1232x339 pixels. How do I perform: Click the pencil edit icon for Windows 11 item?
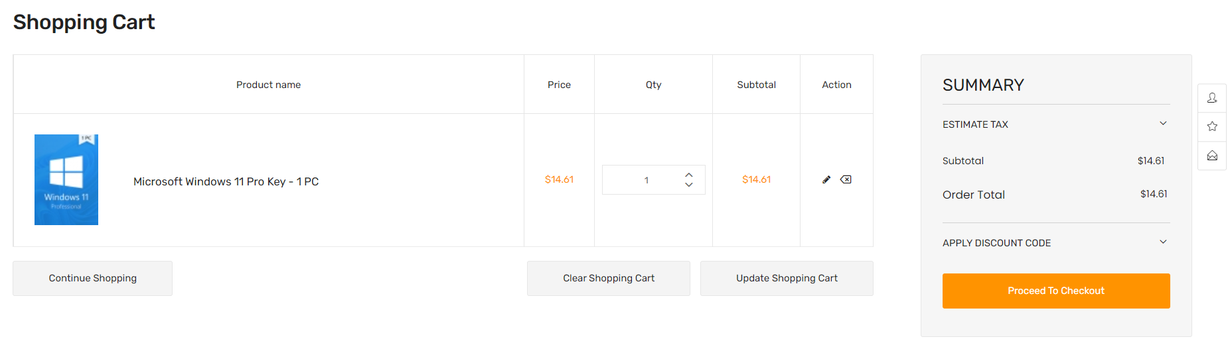coord(826,179)
